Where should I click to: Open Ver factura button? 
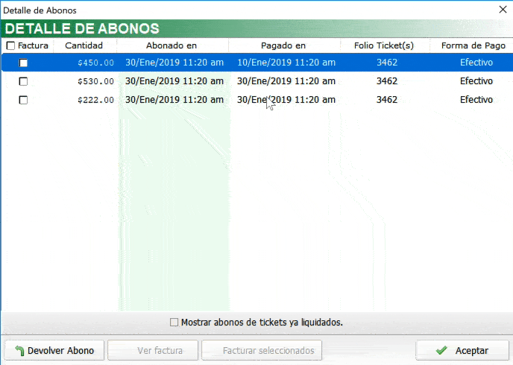153,350
